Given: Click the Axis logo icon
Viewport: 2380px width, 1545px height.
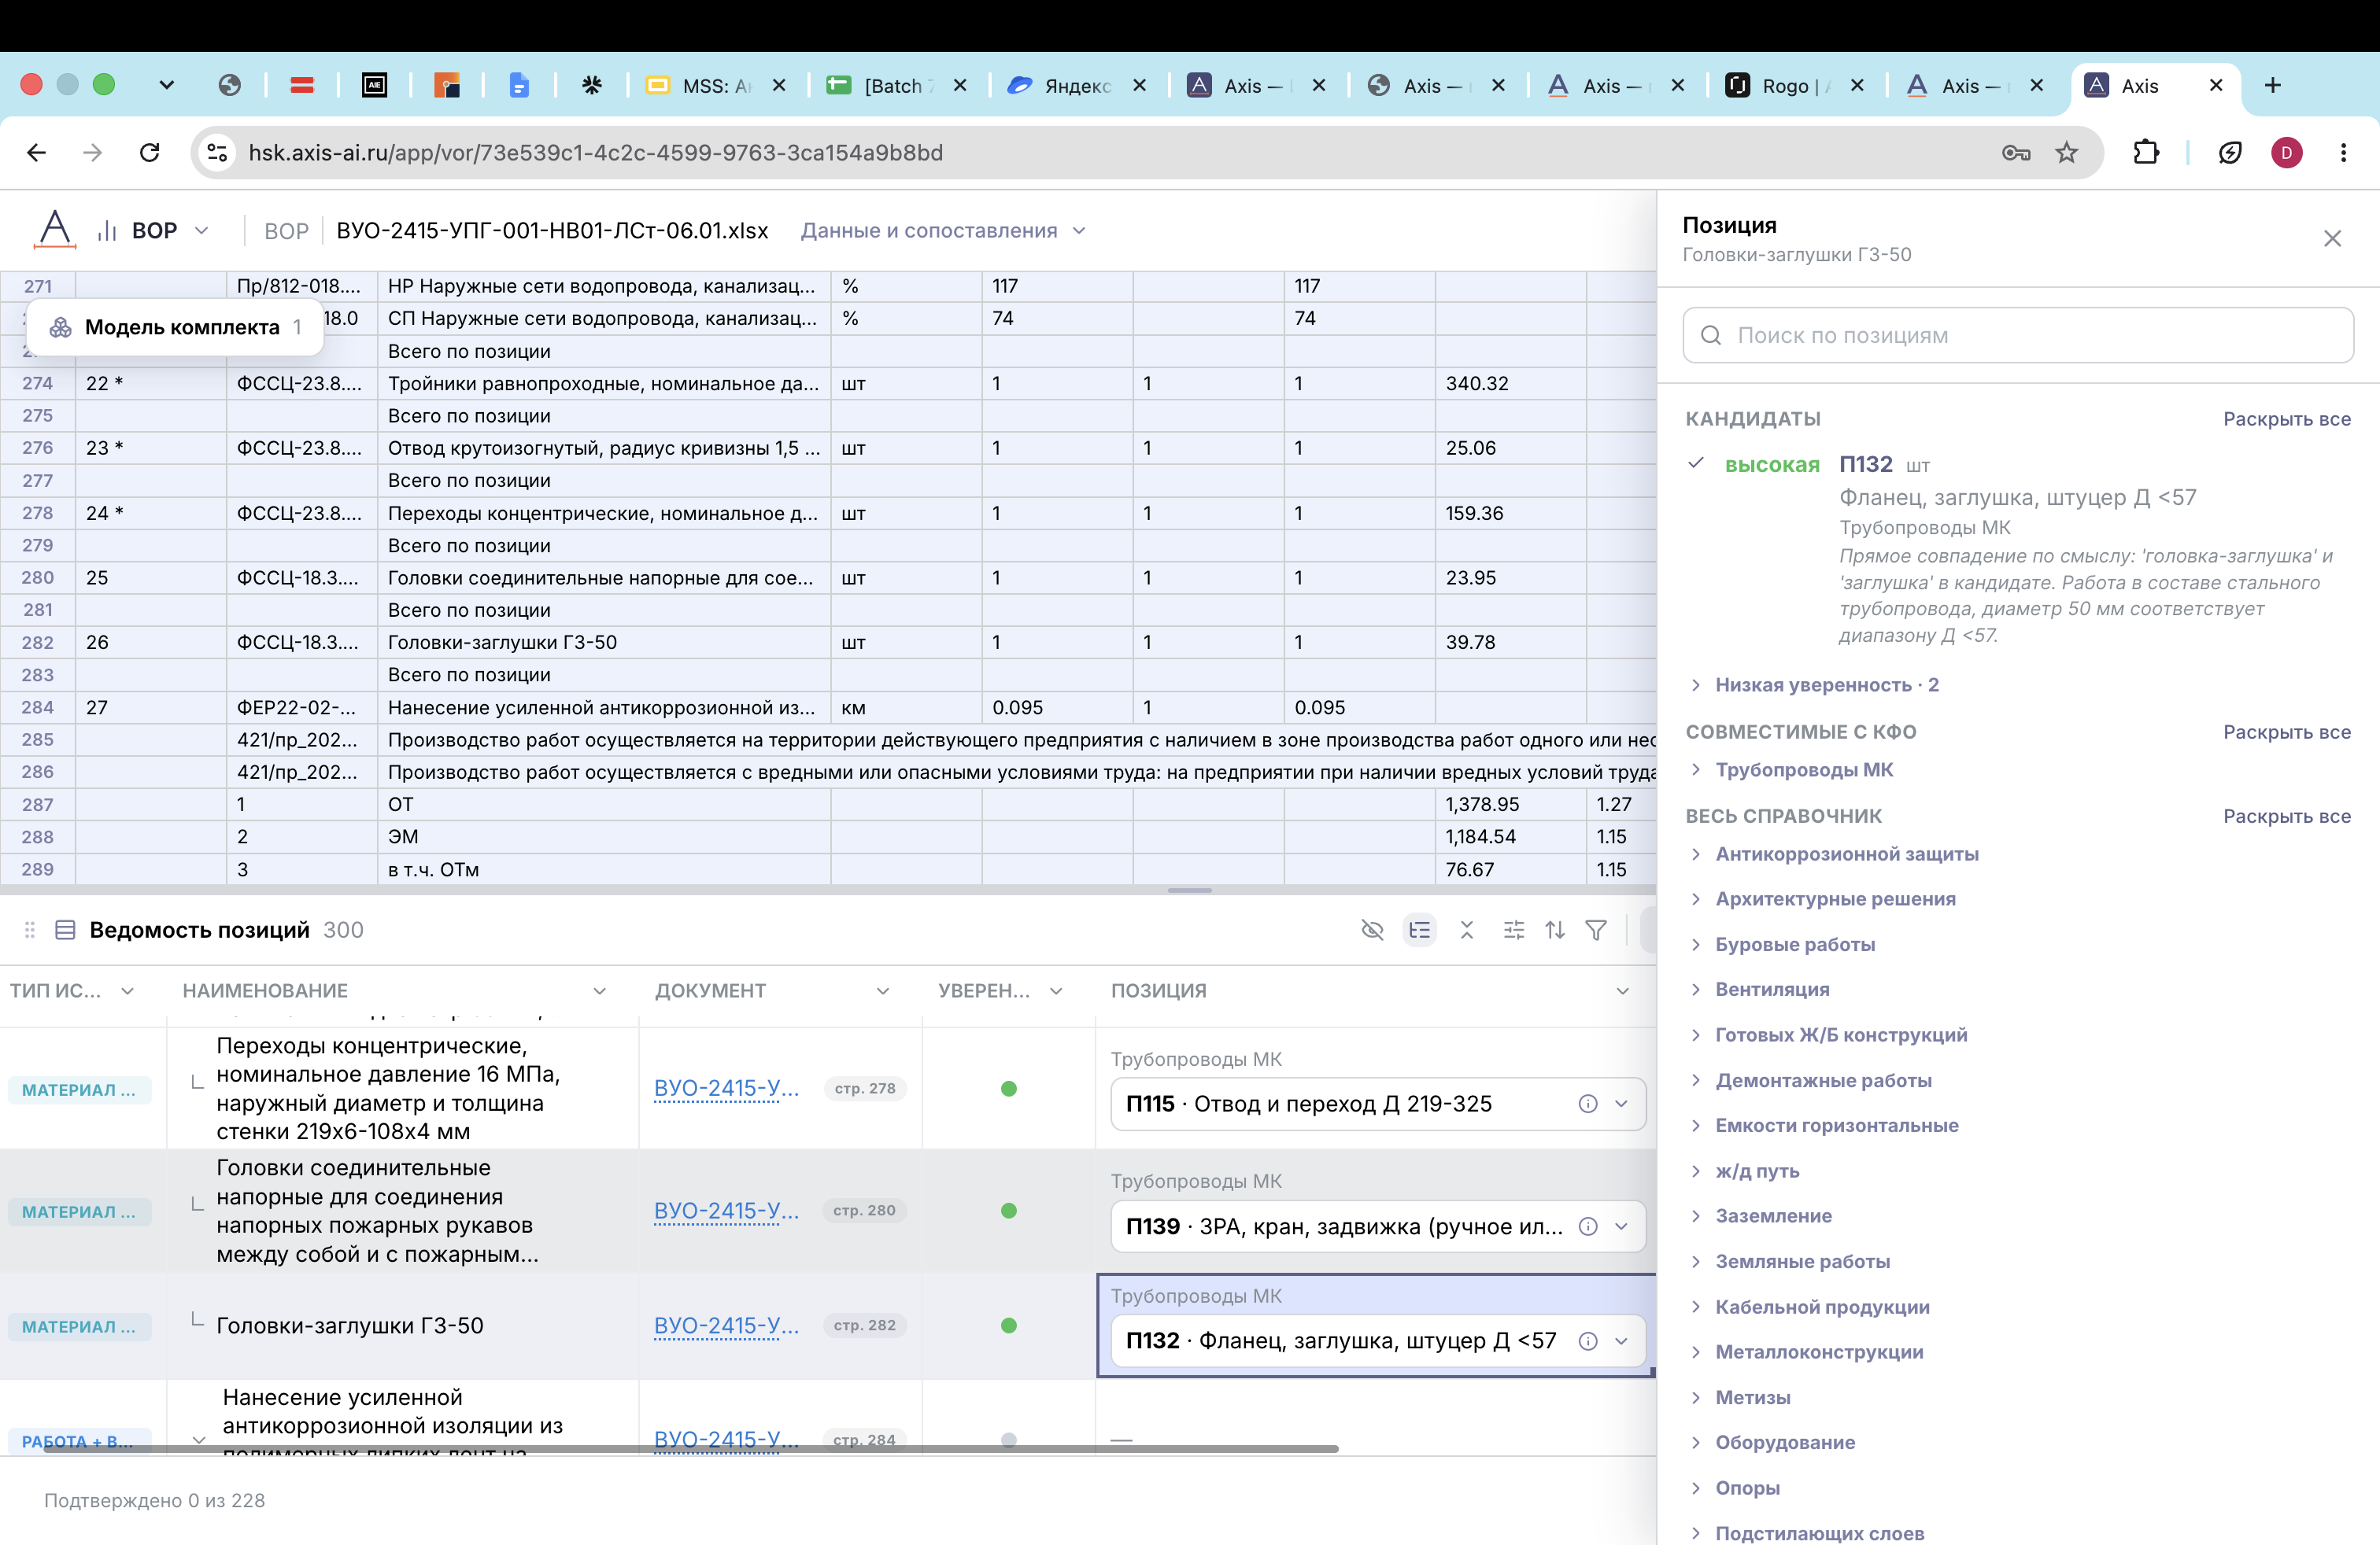Looking at the screenshot, I should point(55,230).
